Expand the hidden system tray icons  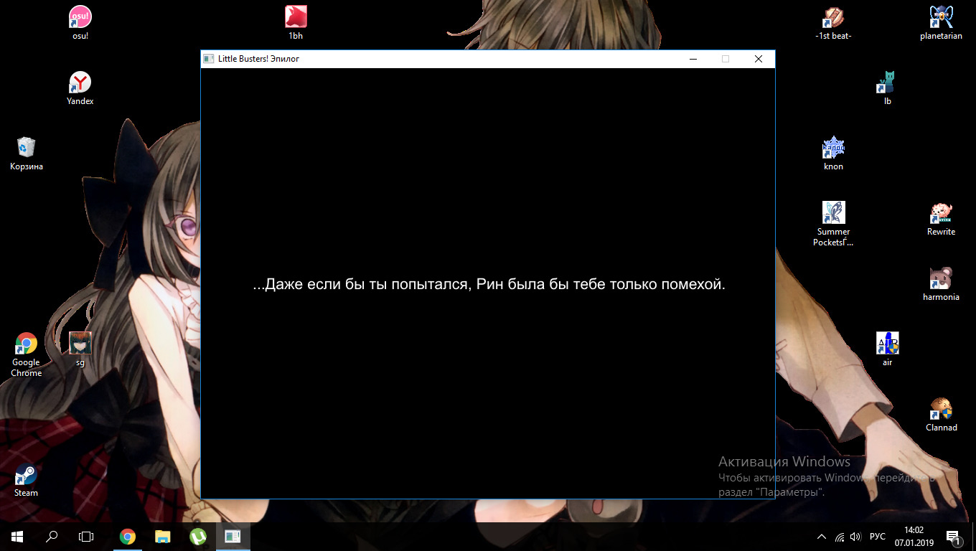click(x=822, y=537)
